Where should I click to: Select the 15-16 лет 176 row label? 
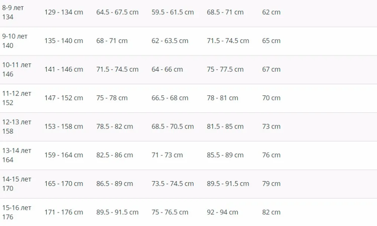tap(17, 212)
